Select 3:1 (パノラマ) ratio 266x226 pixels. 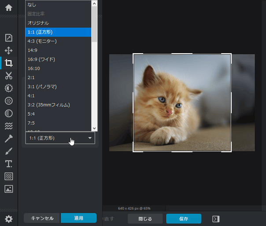[x=58, y=87]
